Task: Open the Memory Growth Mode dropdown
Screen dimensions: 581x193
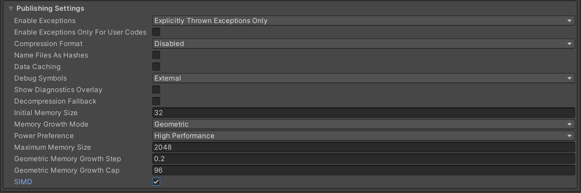Action: coord(363,124)
